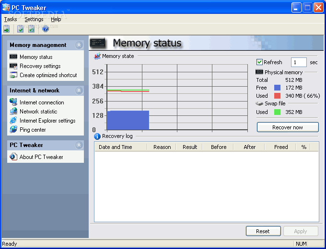This screenshot has height=249, width=326.
Task: Click the Physical memory chip icon
Action: pyautogui.click(x=259, y=72)
